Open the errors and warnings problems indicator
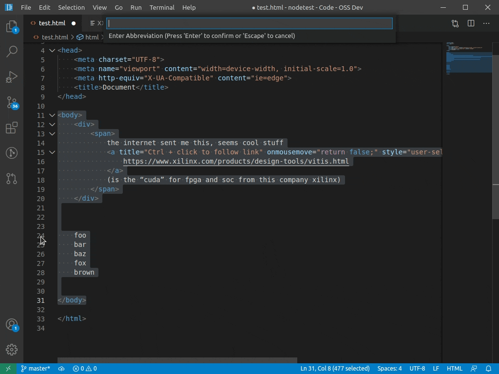This screenshot has width=499, height=374. pos(85,369)
